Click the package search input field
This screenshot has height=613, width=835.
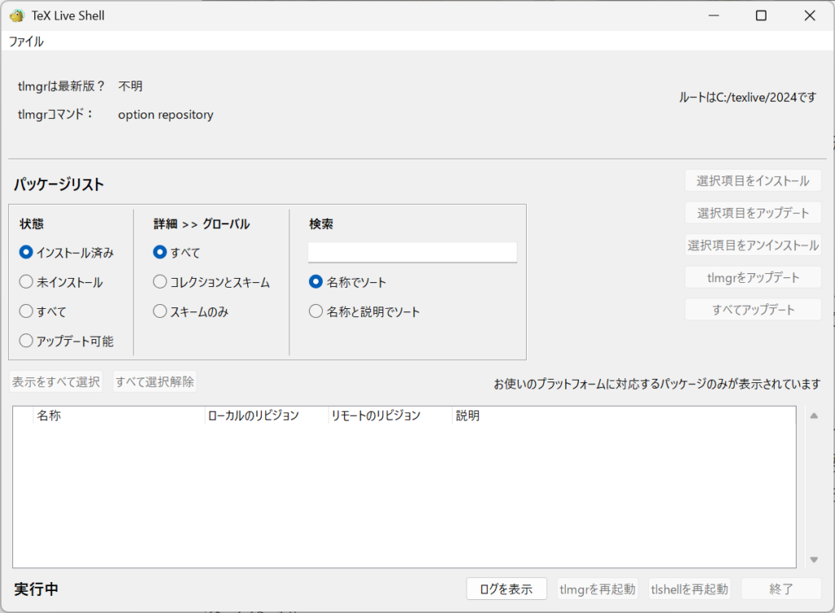[x=412, y=253]
